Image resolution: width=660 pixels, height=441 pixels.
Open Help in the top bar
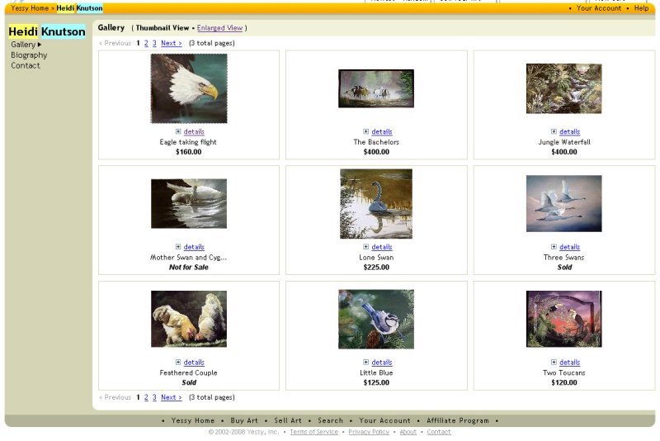642,8
